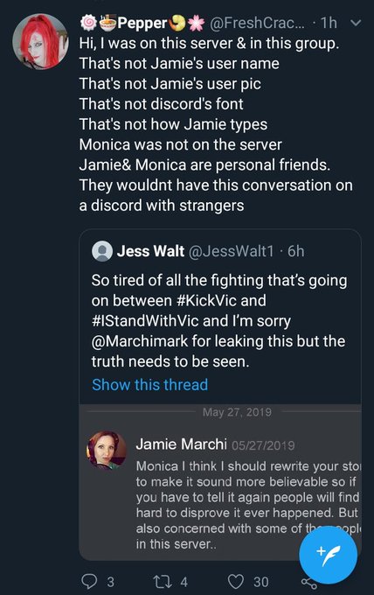The image size is (374, 595).
Task: Expand tweet options chevron arrow
Action: click(x=356, y=23)
